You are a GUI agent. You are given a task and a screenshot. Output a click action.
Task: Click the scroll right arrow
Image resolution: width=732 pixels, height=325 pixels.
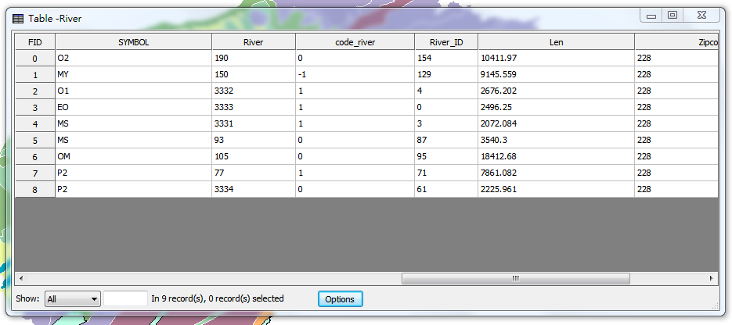tap(711, 278)
